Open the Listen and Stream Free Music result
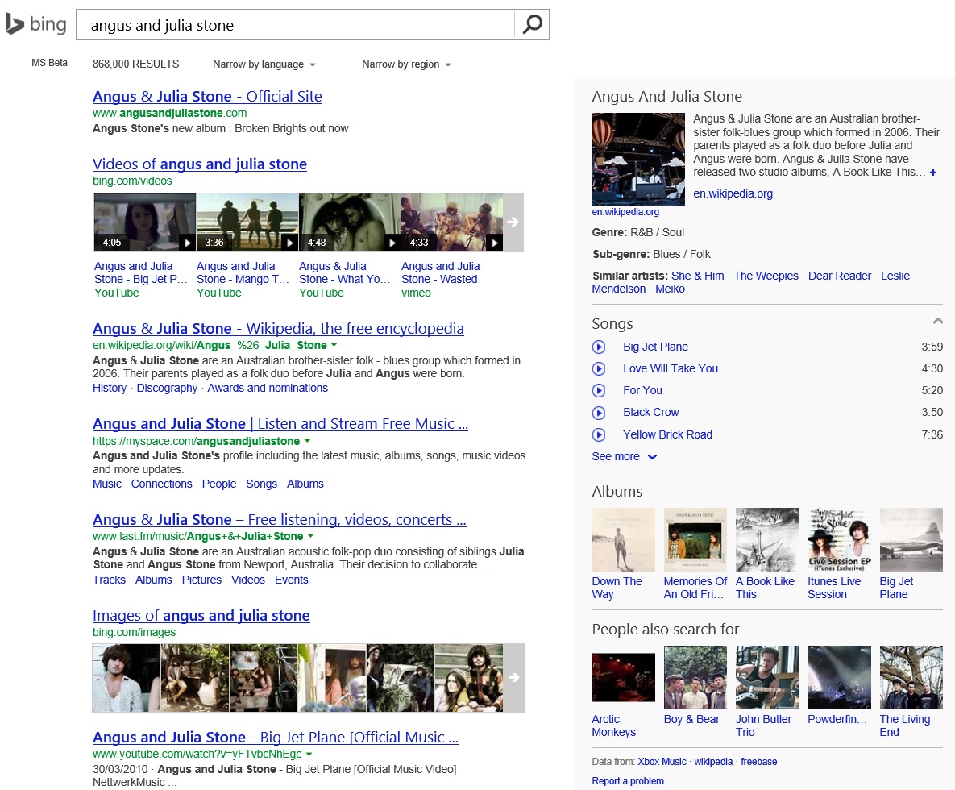The height and width of the screenshot is (790, 955). coord(280,423)
